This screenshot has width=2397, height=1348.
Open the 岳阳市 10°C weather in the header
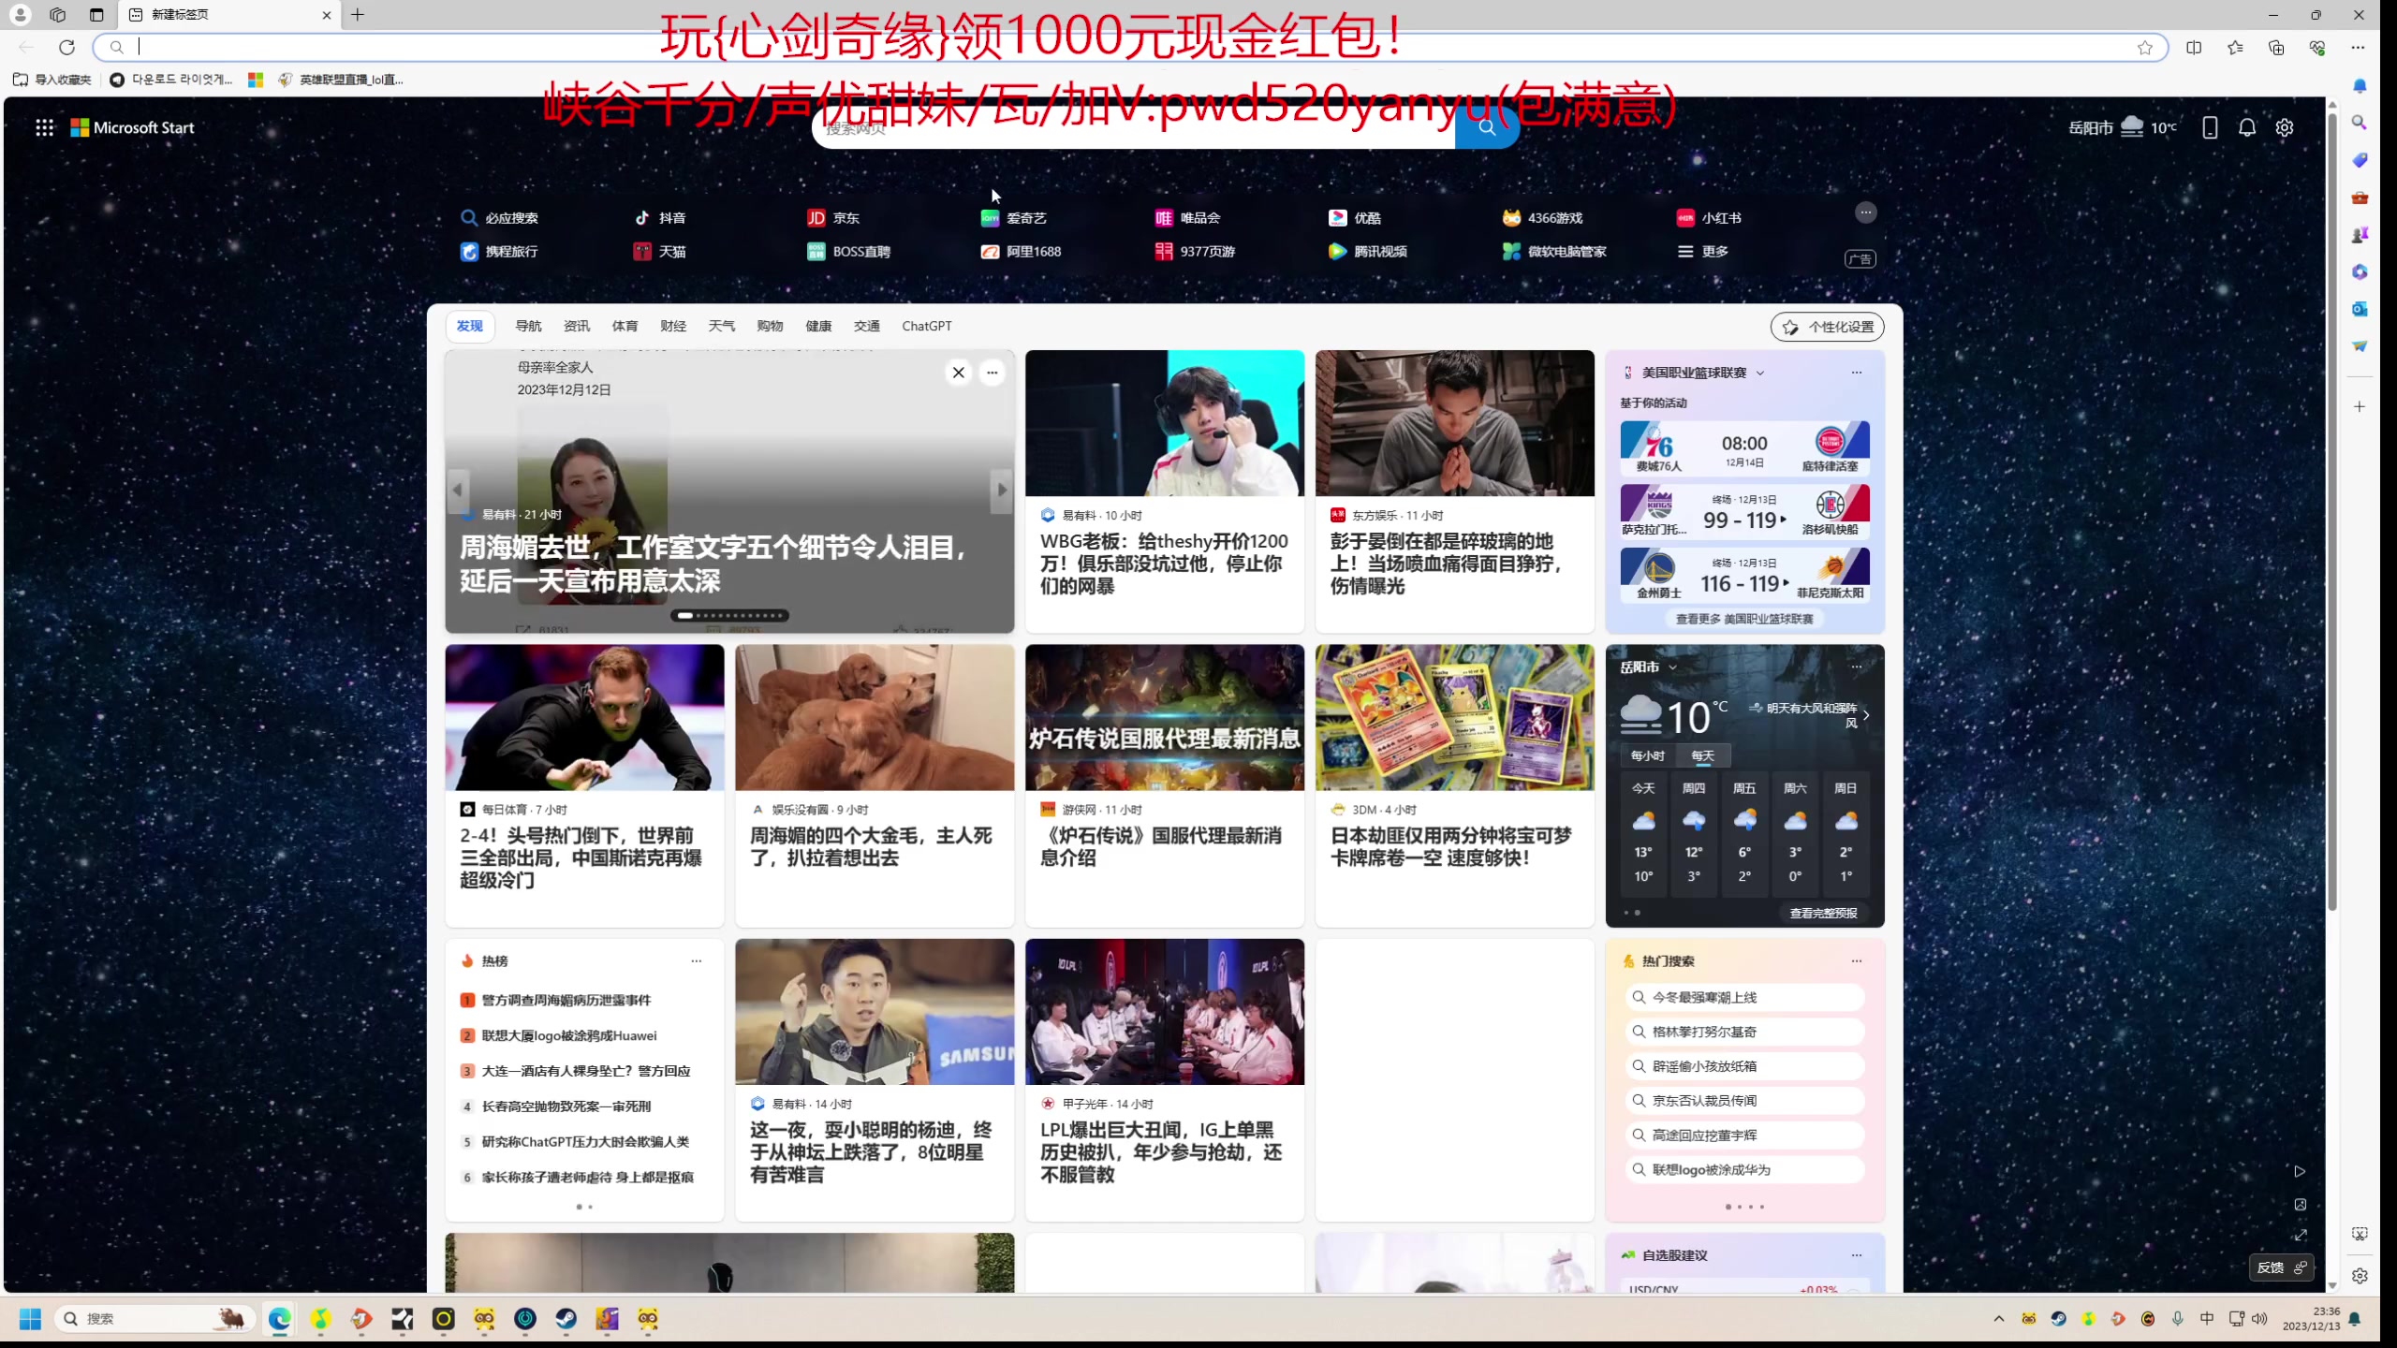pos(2123,127)
